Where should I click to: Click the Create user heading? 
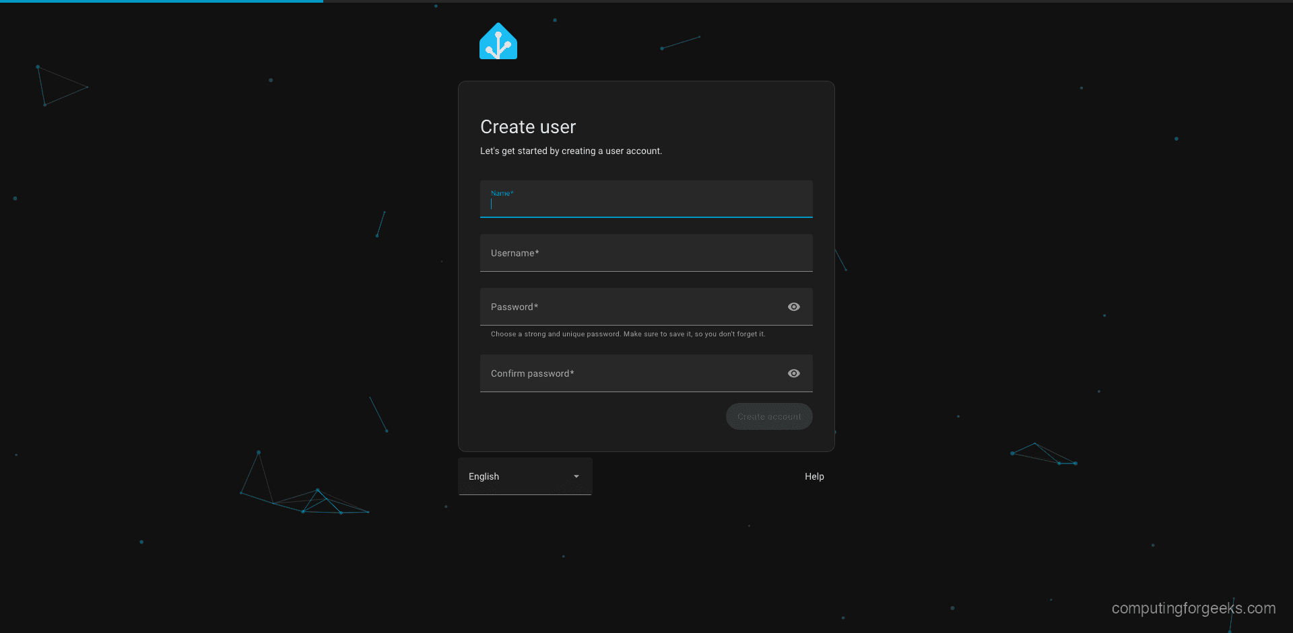(528, 126)
